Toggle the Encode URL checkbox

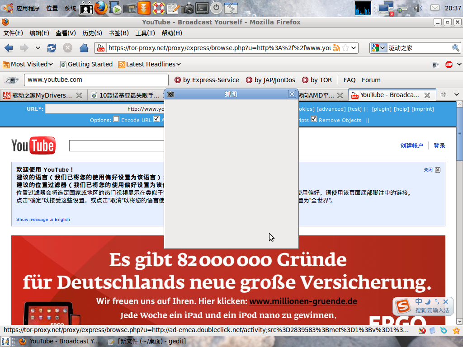coord(116,119)
